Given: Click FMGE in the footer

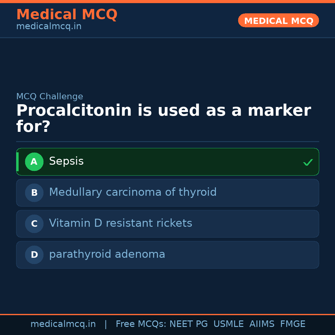Looking at the screenshot, I should 293,324.
